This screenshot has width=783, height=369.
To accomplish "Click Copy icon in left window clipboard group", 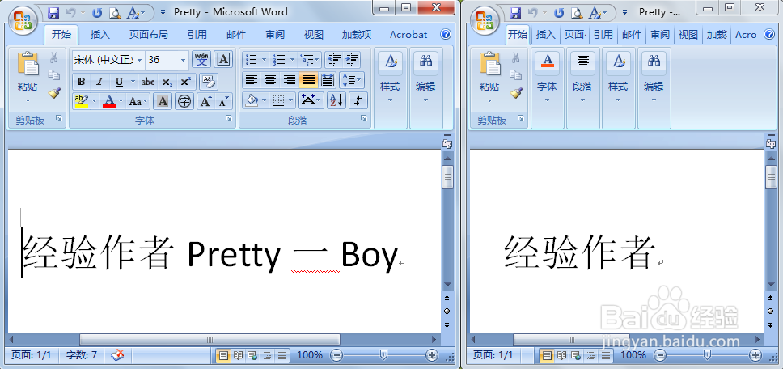I will (x=53, y=75).
